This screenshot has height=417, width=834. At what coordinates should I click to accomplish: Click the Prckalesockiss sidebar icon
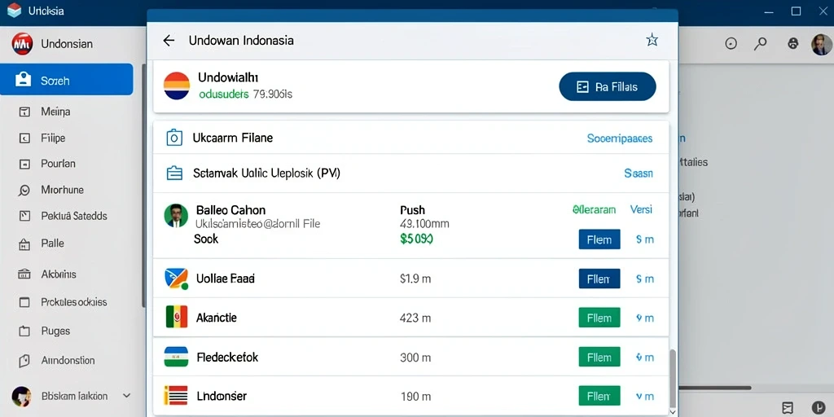[x=24, y=302]
